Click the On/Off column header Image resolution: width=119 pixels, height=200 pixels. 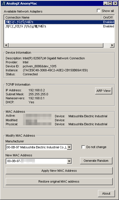(108, 17)
